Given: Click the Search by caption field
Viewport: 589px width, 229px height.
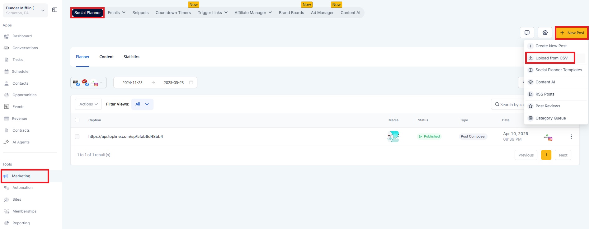Looking at the screenshot, I should (508, 105).
